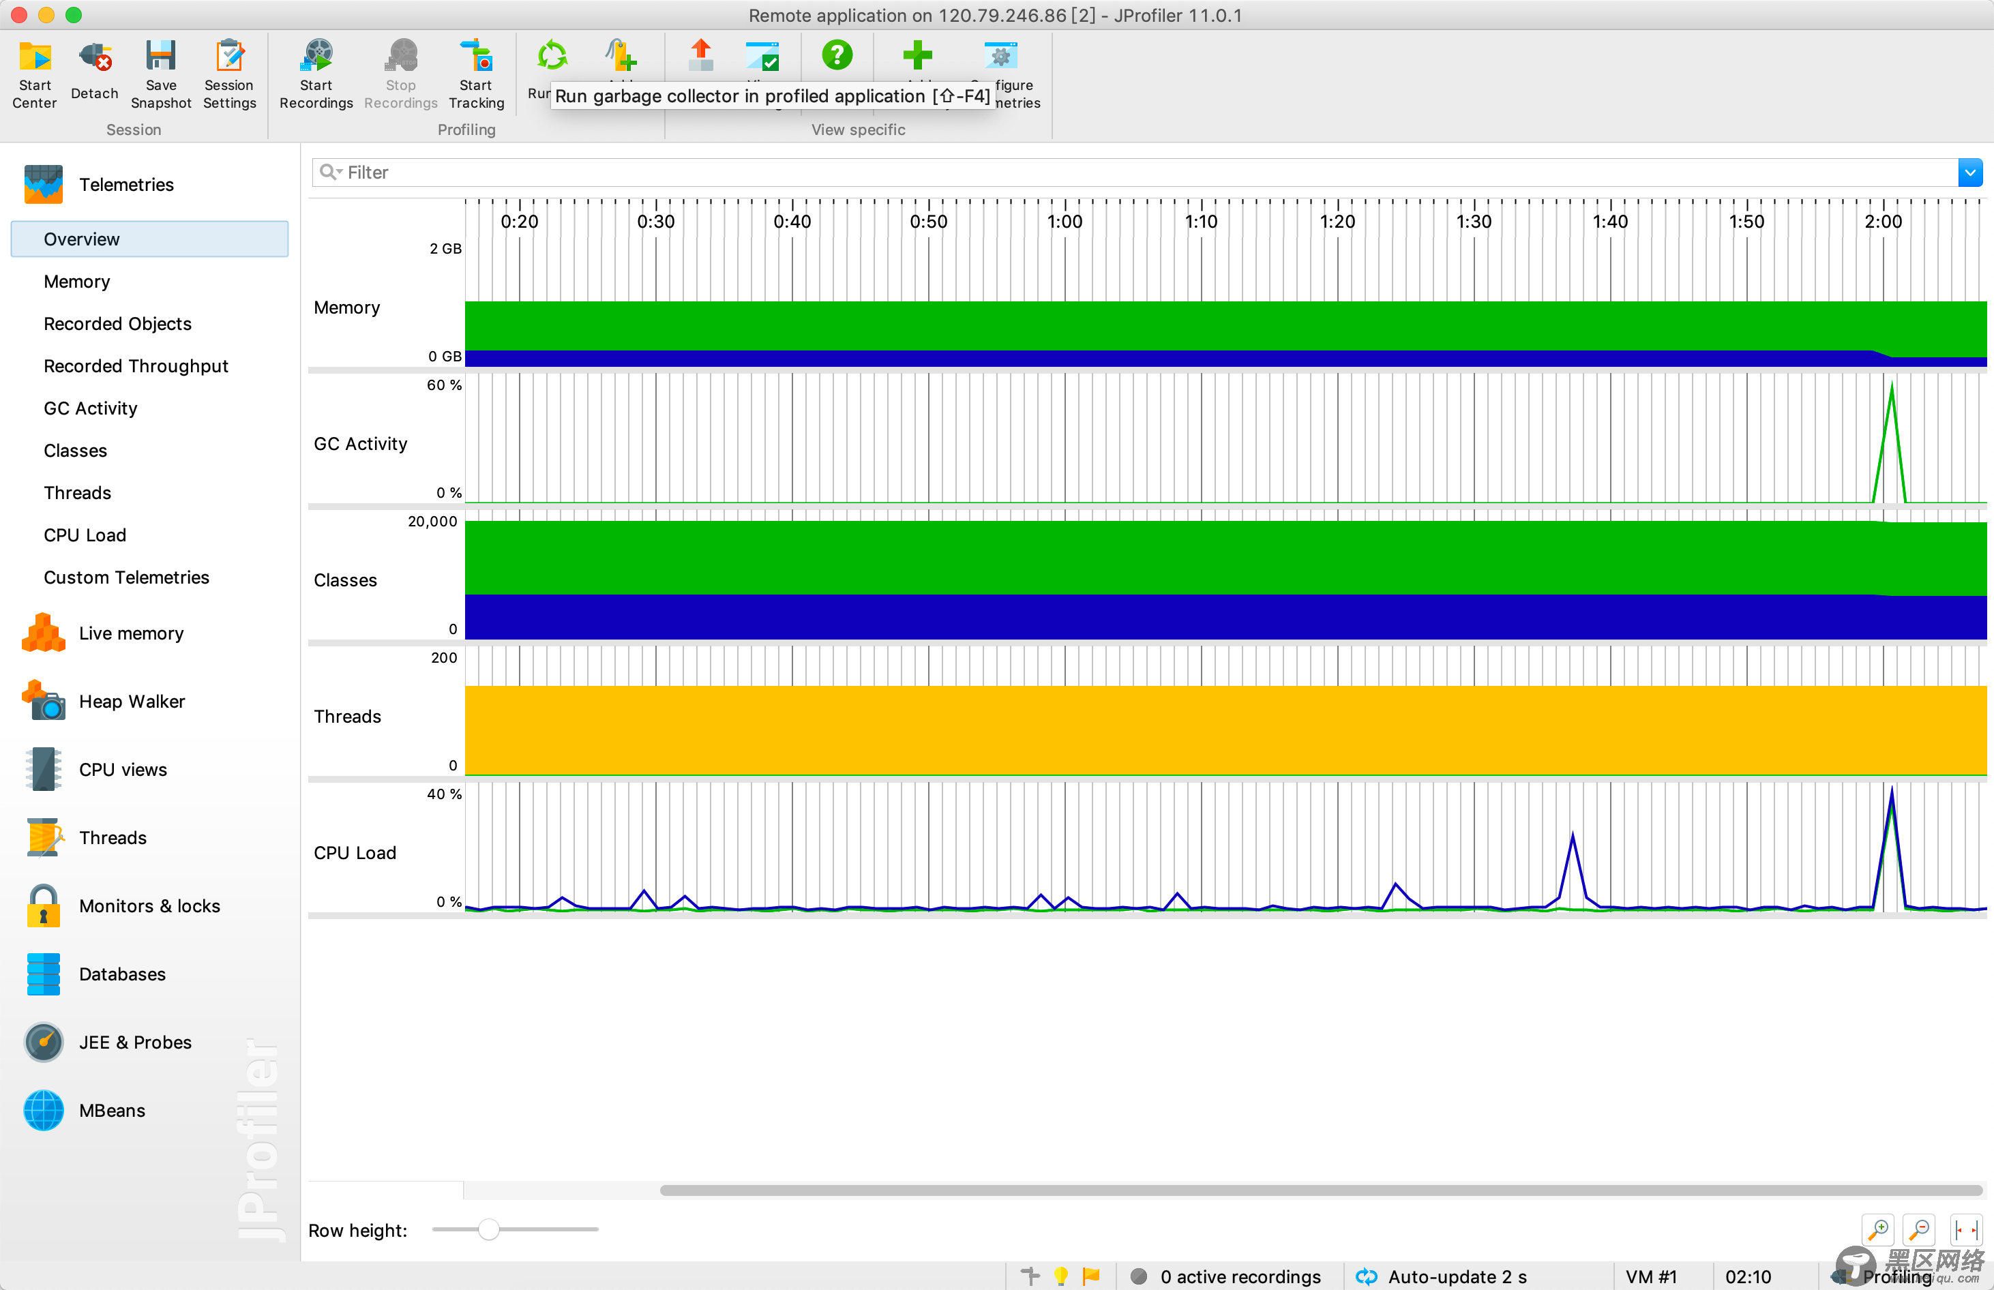Select GC Activity in the sidebar
Screen dimensions: 1994x1290
[91, 408]
